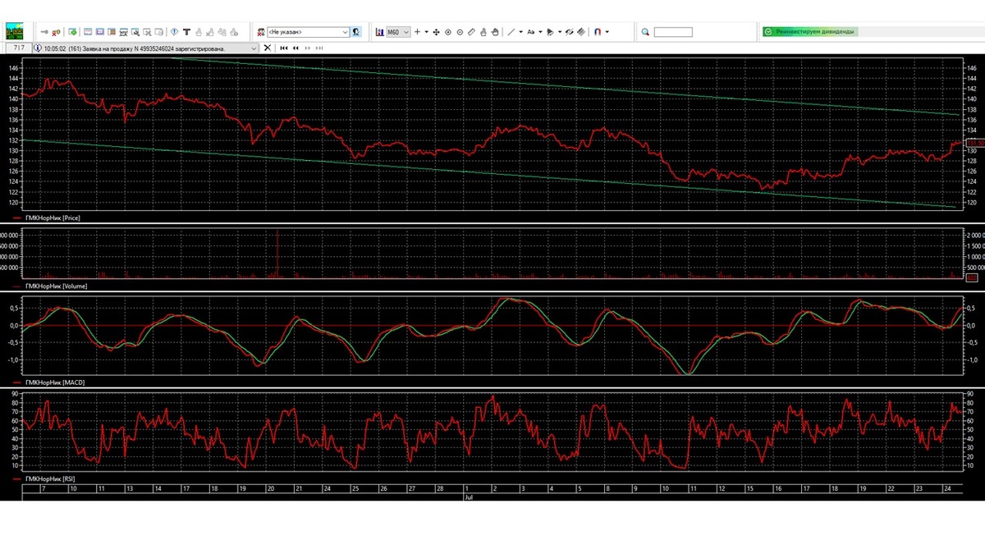Select the Aa text label tool

click(x=530, y=32)
